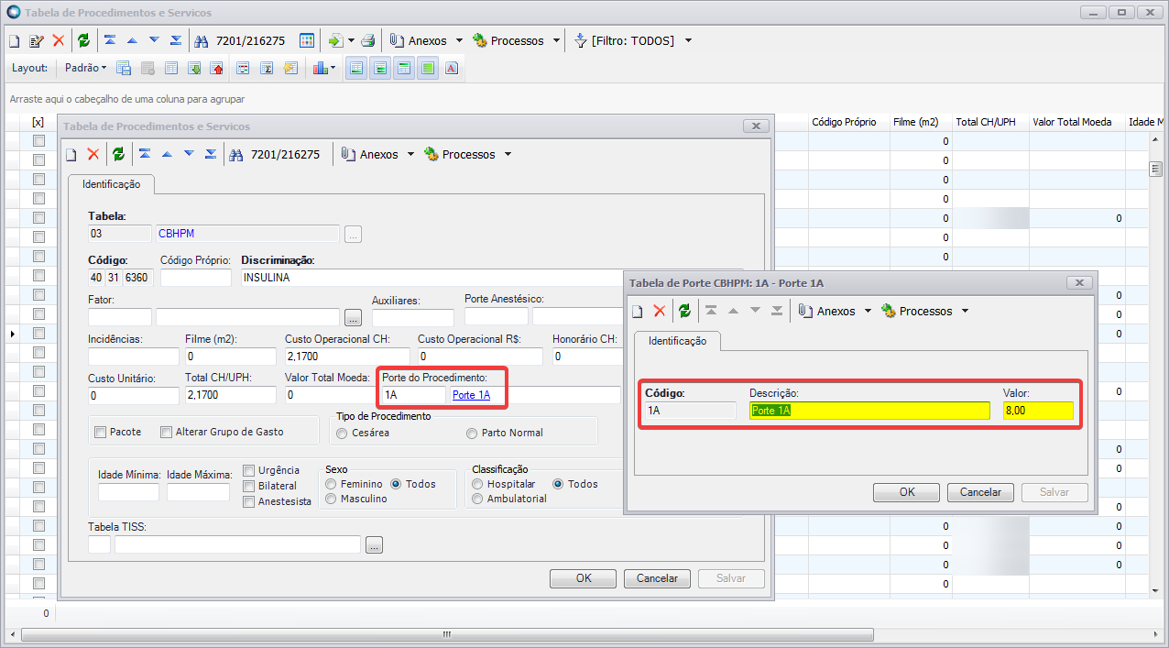The height and width of the screenshot is (648, 1169).
Task: Check the Alterar Grupo de Gasto checkbox
Action: 167,432
